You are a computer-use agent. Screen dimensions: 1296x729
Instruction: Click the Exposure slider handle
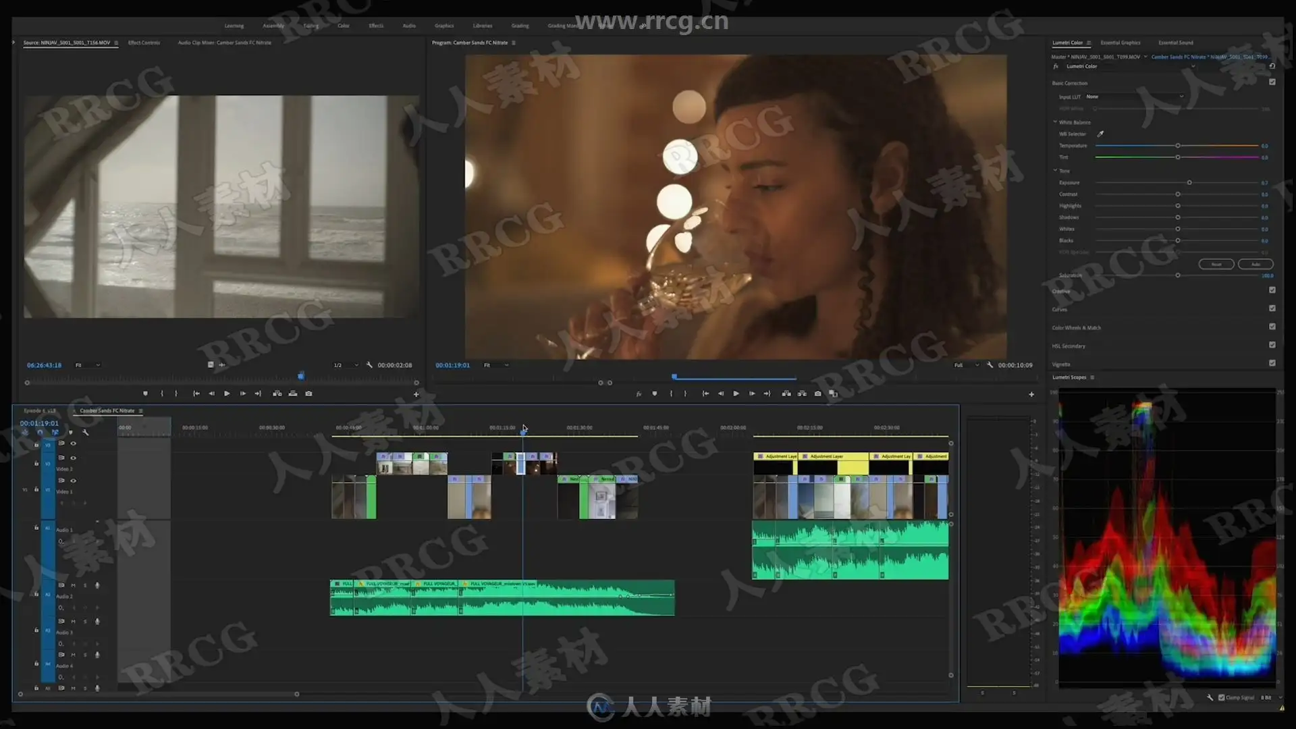tap(1189, 183)
